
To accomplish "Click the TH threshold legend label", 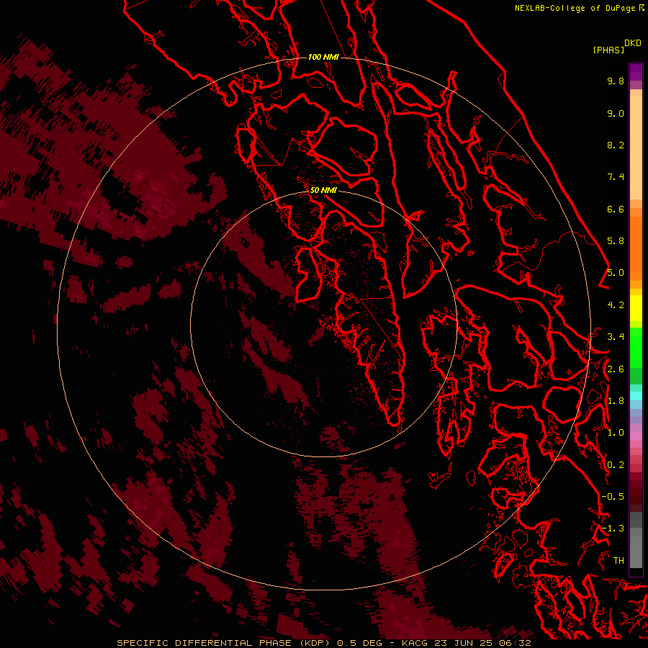I will pyautogui.click(x=618, y=561).
